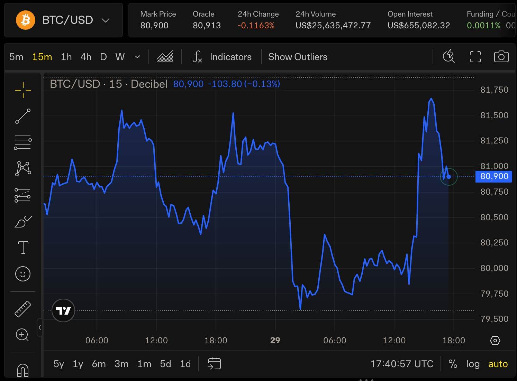Select the ruler measure tool
The height and width of the screenshot is (381, 517).
coord(23,309)
